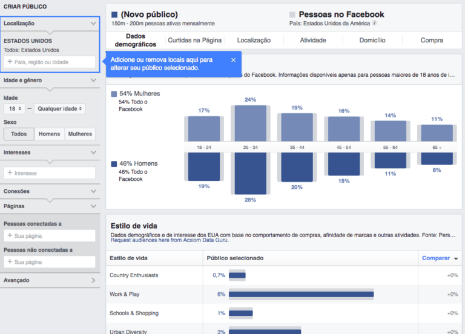
Task: Open the Localização tab
Action: click(254, 41)
